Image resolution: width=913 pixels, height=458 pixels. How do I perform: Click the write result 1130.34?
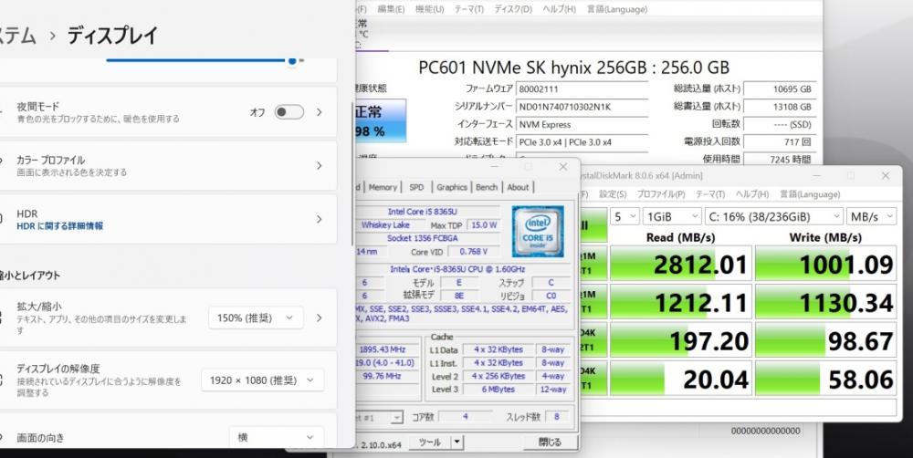click(x=825, y=303)
